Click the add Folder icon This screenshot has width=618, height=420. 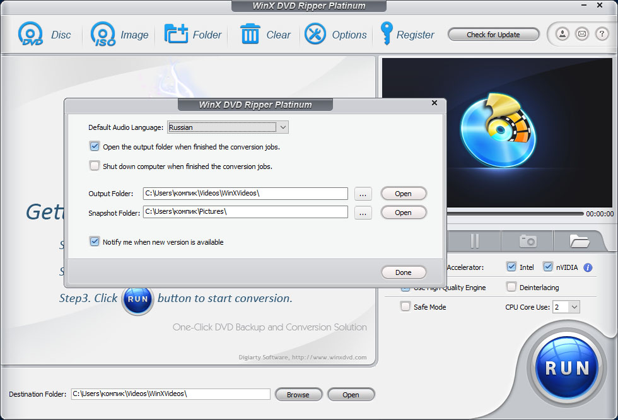pos(176,34)
